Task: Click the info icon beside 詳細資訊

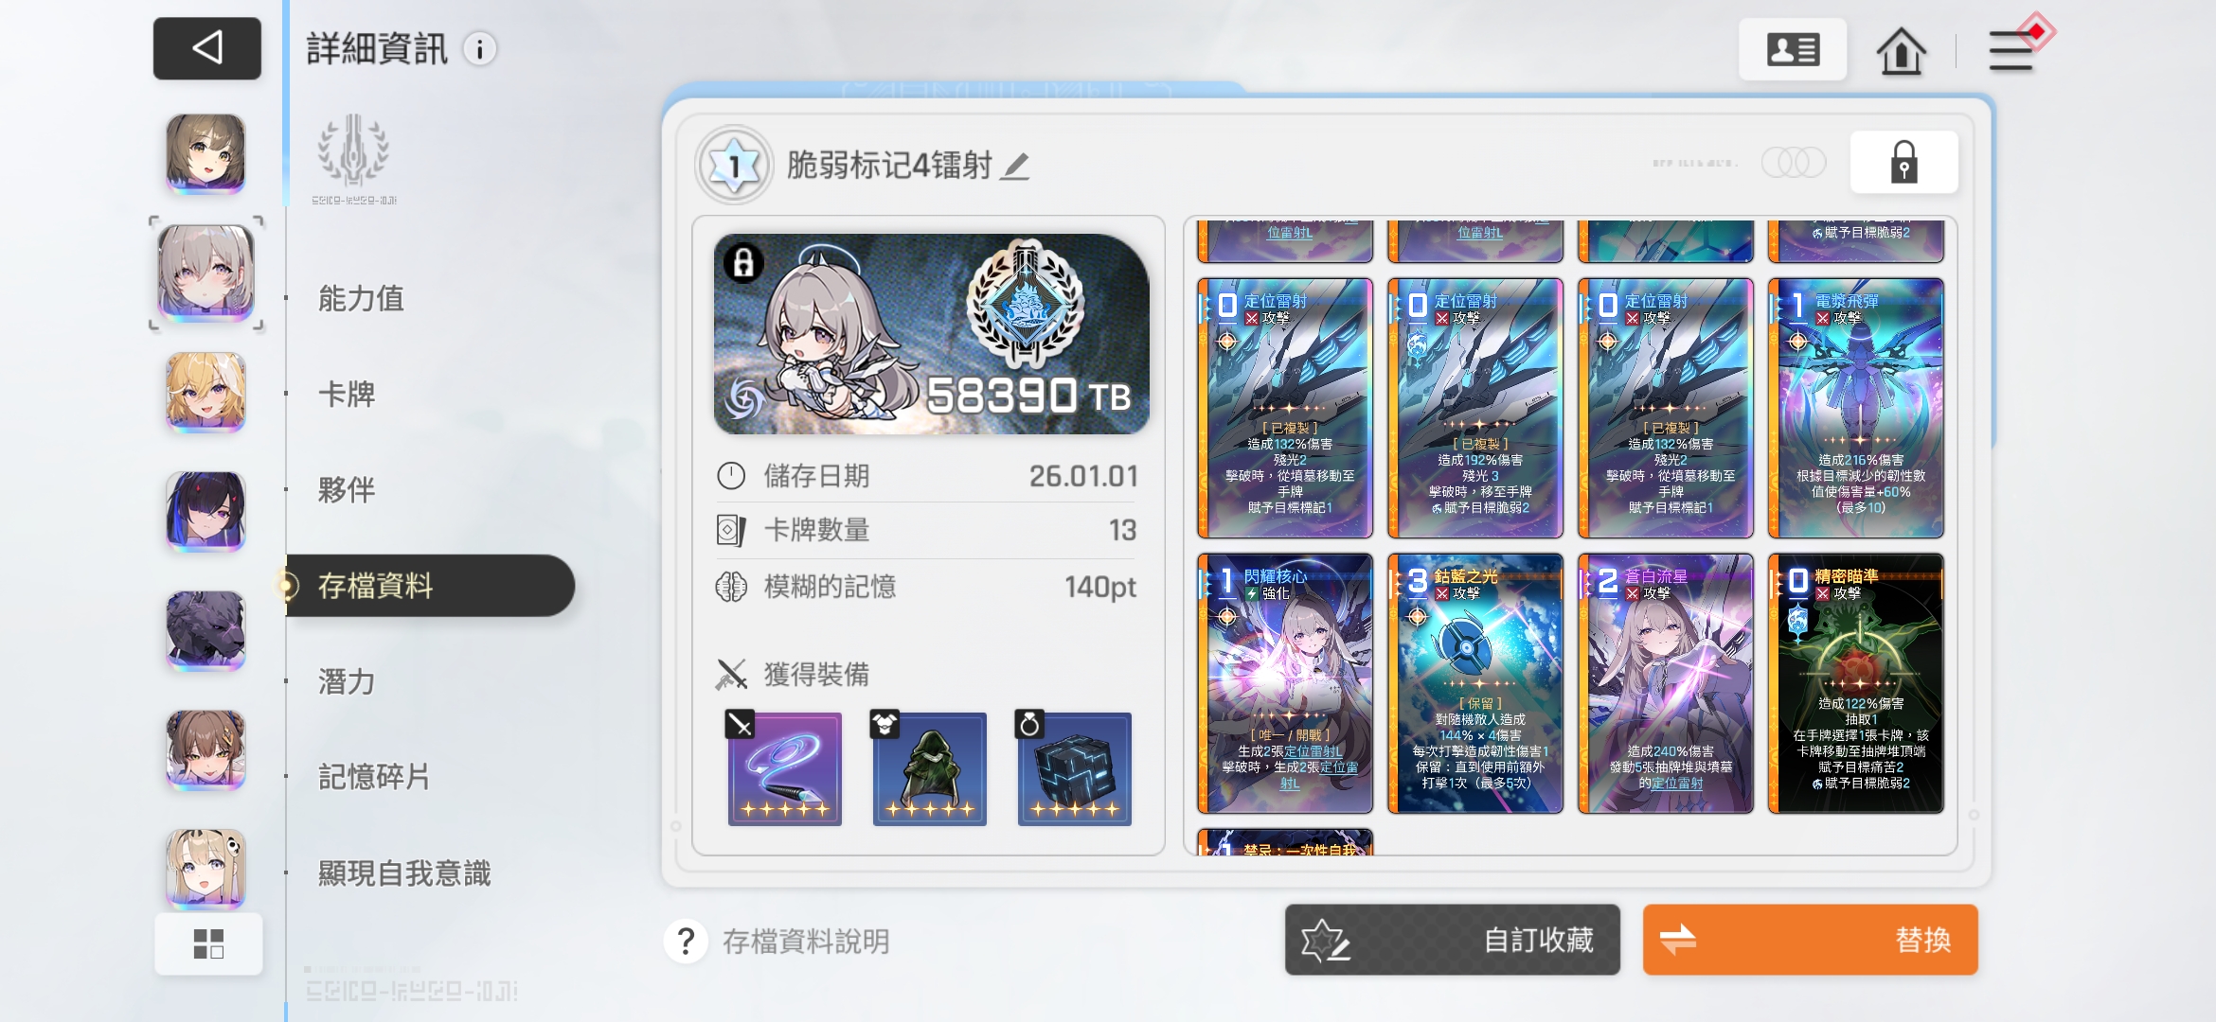Action: pyautogui.click(x=480, y=49)
